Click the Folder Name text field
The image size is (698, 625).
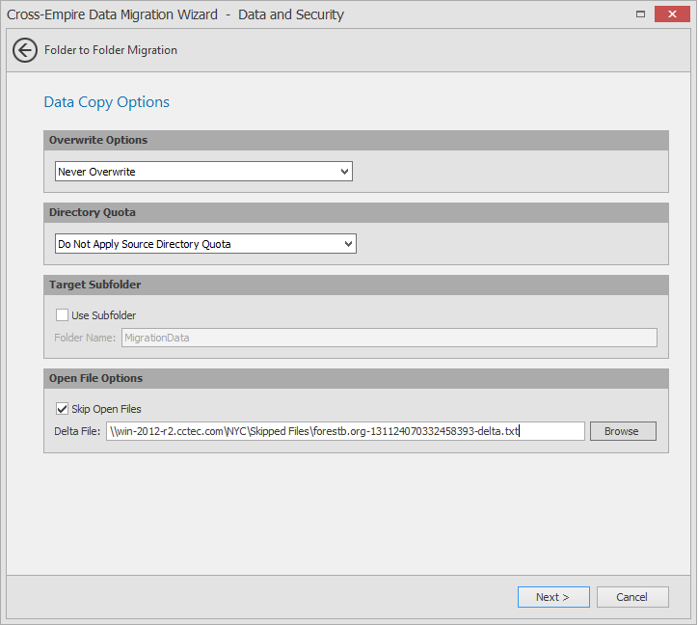pyautogui.click(x=389, y=338)
